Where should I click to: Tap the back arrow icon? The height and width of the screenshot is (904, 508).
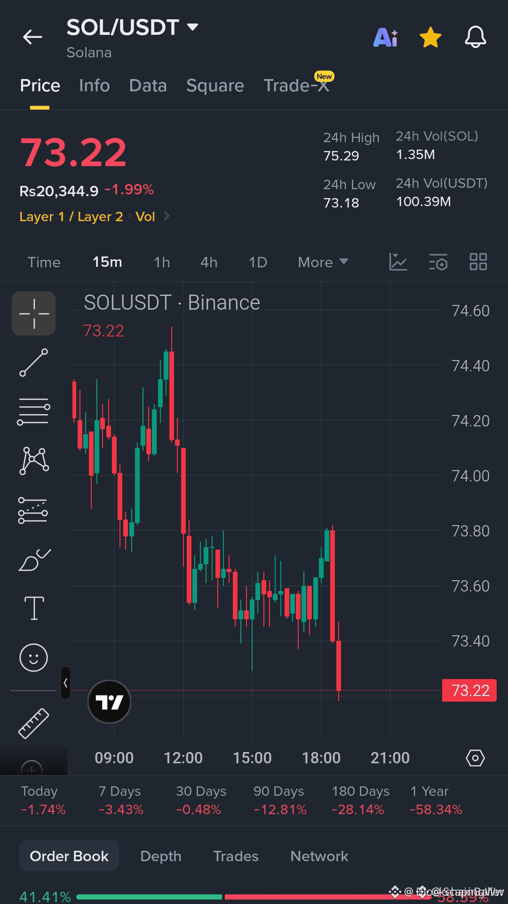[32, 37]
